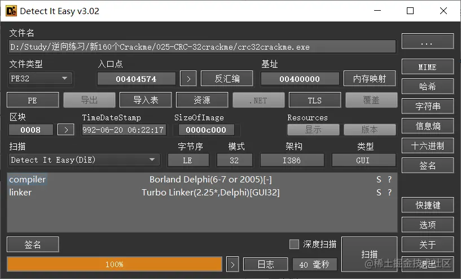Open the file browse '...' button
The width and height of the screenshot is (461, 279).
[428, 41]
